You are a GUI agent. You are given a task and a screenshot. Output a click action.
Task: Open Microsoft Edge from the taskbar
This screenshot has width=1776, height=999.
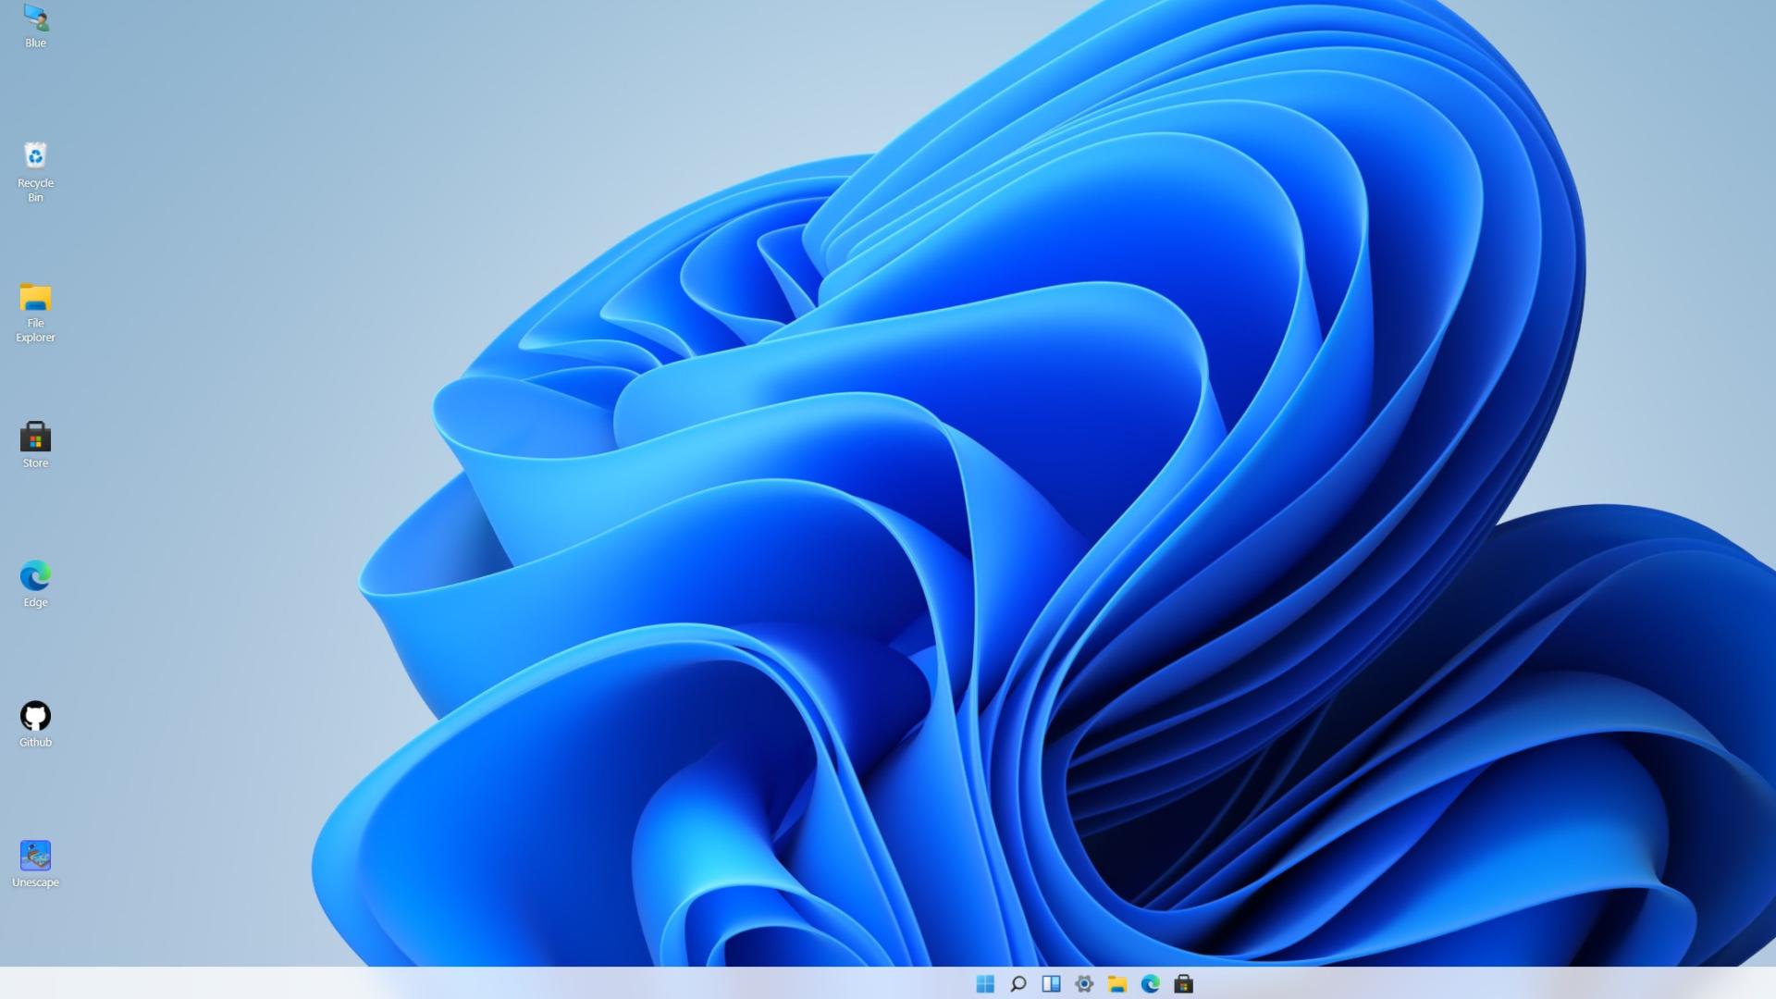pos(1151,983)
